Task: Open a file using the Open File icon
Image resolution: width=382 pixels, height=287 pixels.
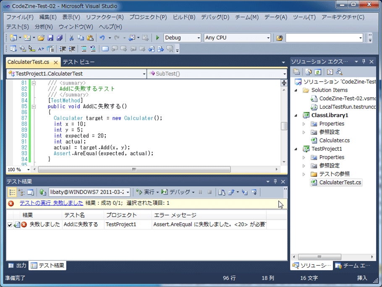Action: (40, 38)
